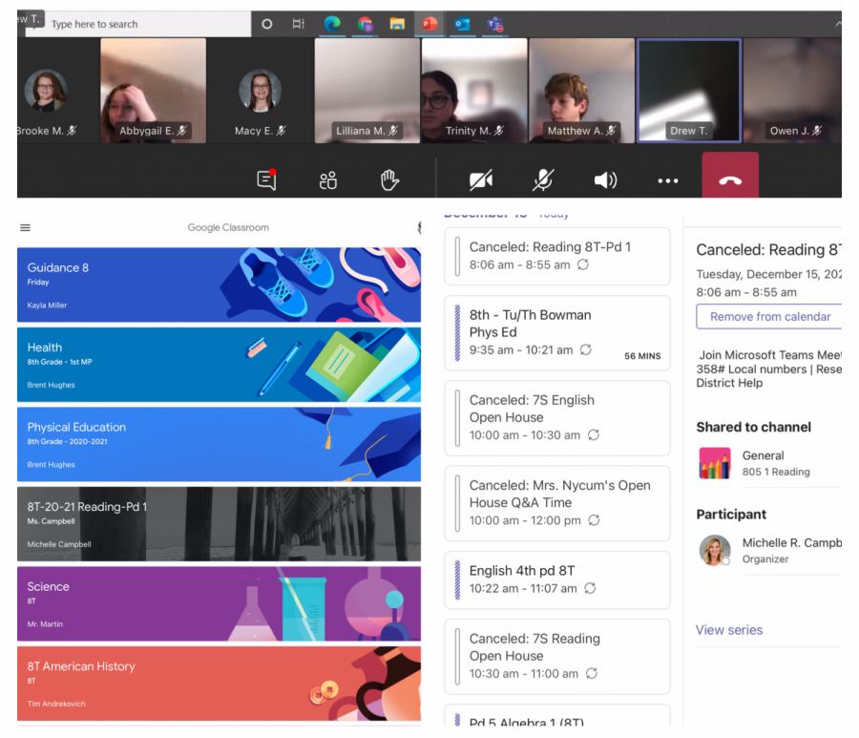Click recurrence icon on Bowman Phys Ed event
The width and height of the screenshot is (859, 738).
(x=586, y=349)
